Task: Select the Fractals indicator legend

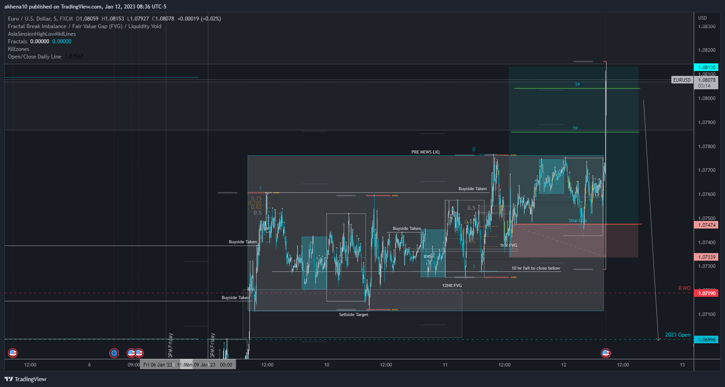Action: click(x=17, y=42)
